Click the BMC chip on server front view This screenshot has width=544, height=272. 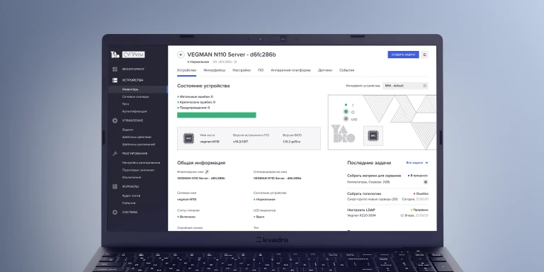click(373, 136)
